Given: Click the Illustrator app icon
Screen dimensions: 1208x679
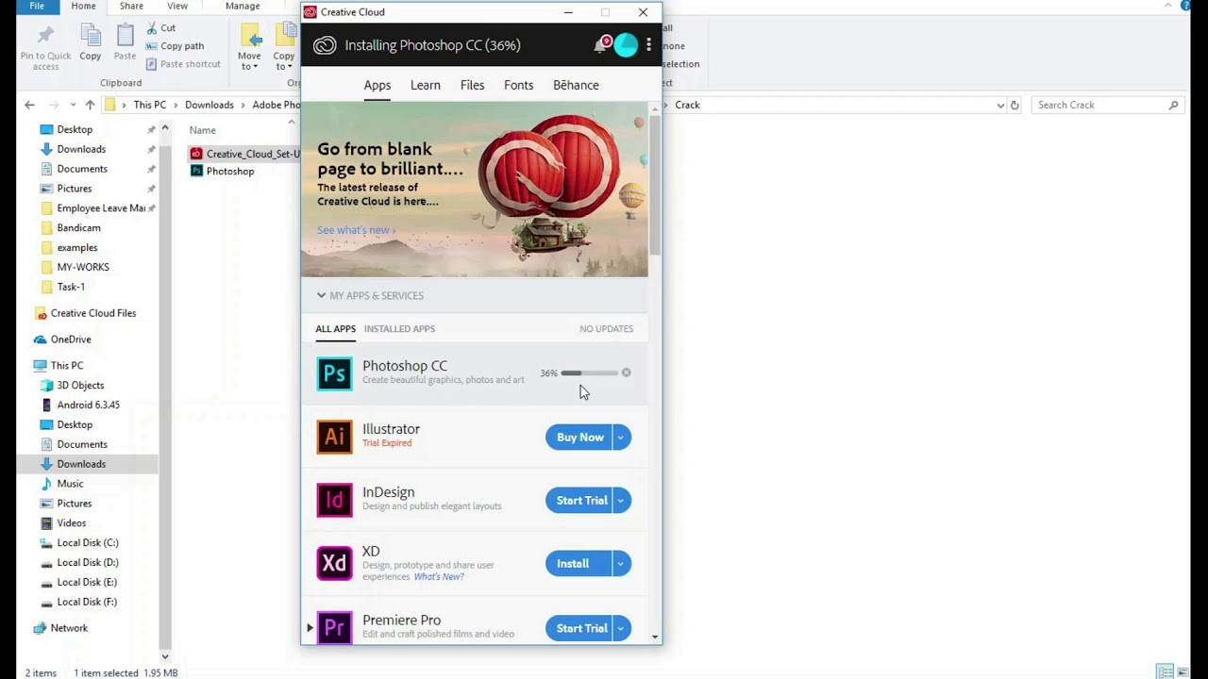Looking at the screenshot, I should [334, 437].
